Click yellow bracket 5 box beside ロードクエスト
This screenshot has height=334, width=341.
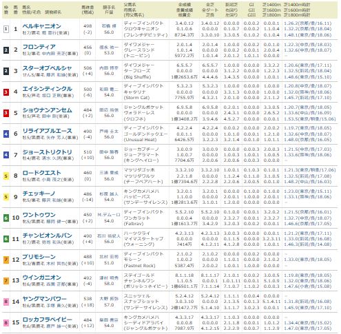pyautogui.click(x=6, y=176)
